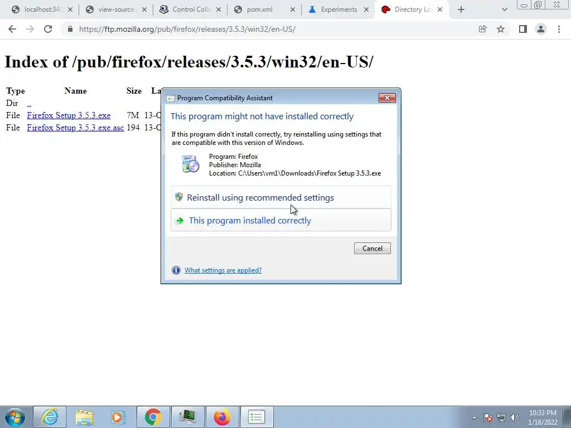The height and width of the screenshot is (428, 571).
Task: Open the Chrome side panel icon
Action: click(x=523, y=29)
